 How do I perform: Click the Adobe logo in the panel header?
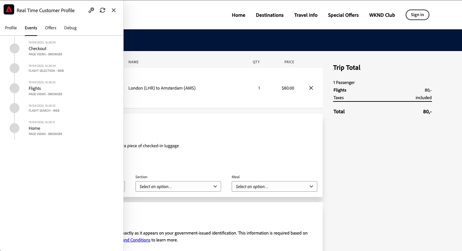[9, 10]
